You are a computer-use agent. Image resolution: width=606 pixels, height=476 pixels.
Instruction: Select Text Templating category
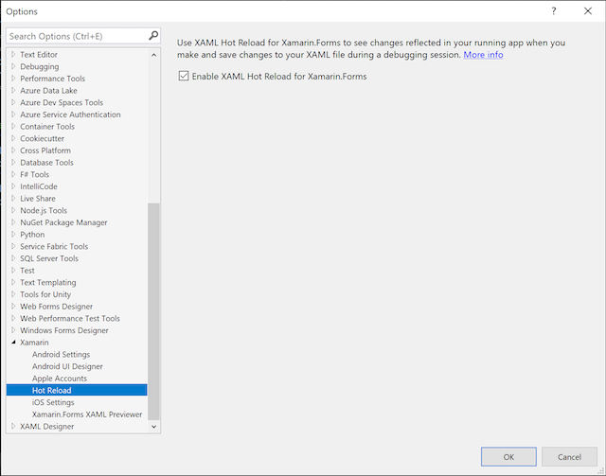(48, 282)
